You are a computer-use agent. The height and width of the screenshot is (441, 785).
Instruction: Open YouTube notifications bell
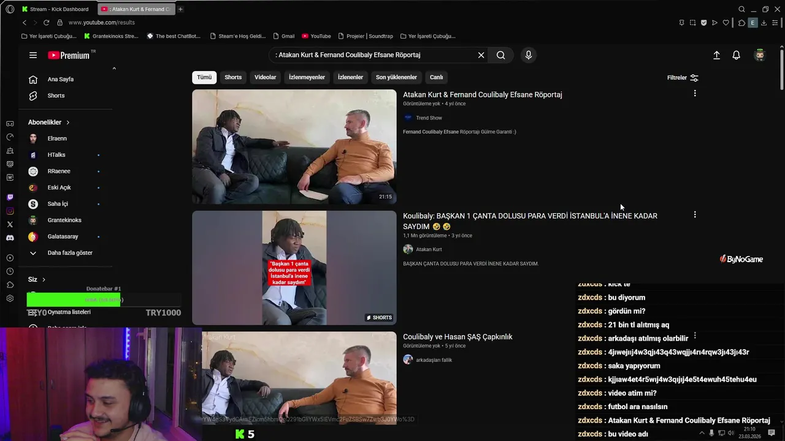tap(737, 55)
